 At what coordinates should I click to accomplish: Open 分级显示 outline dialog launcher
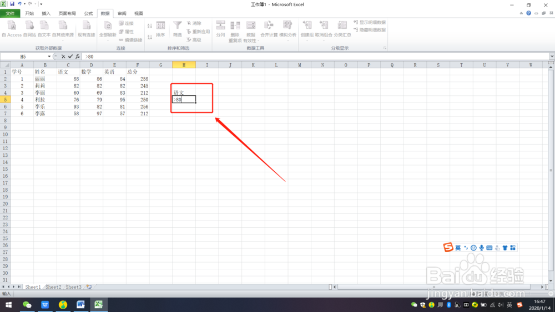385,48
